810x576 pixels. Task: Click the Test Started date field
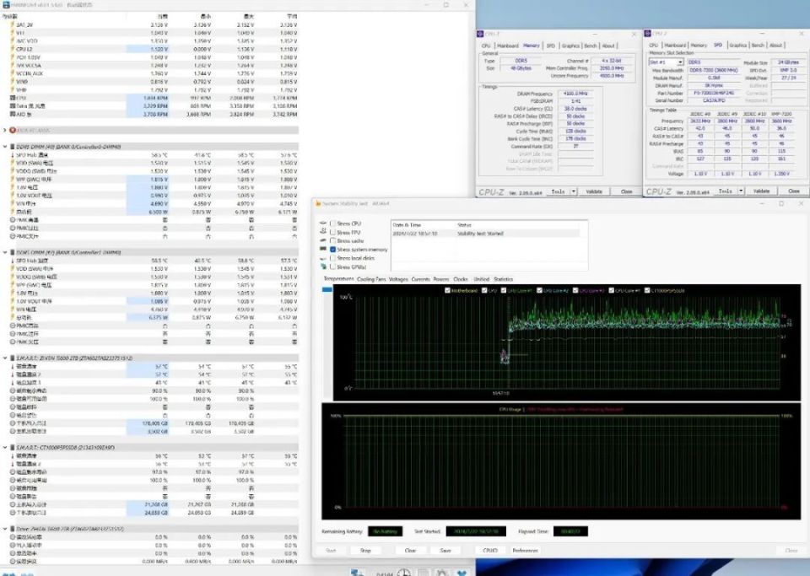click(478, 531)
